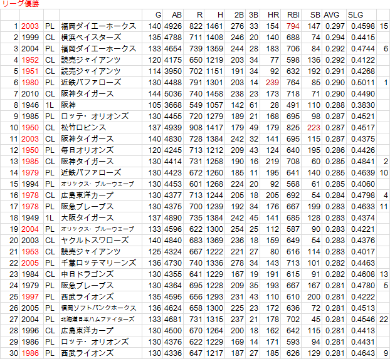Click SLG value 0.4546 in row 27

click(x=363, y=320)
